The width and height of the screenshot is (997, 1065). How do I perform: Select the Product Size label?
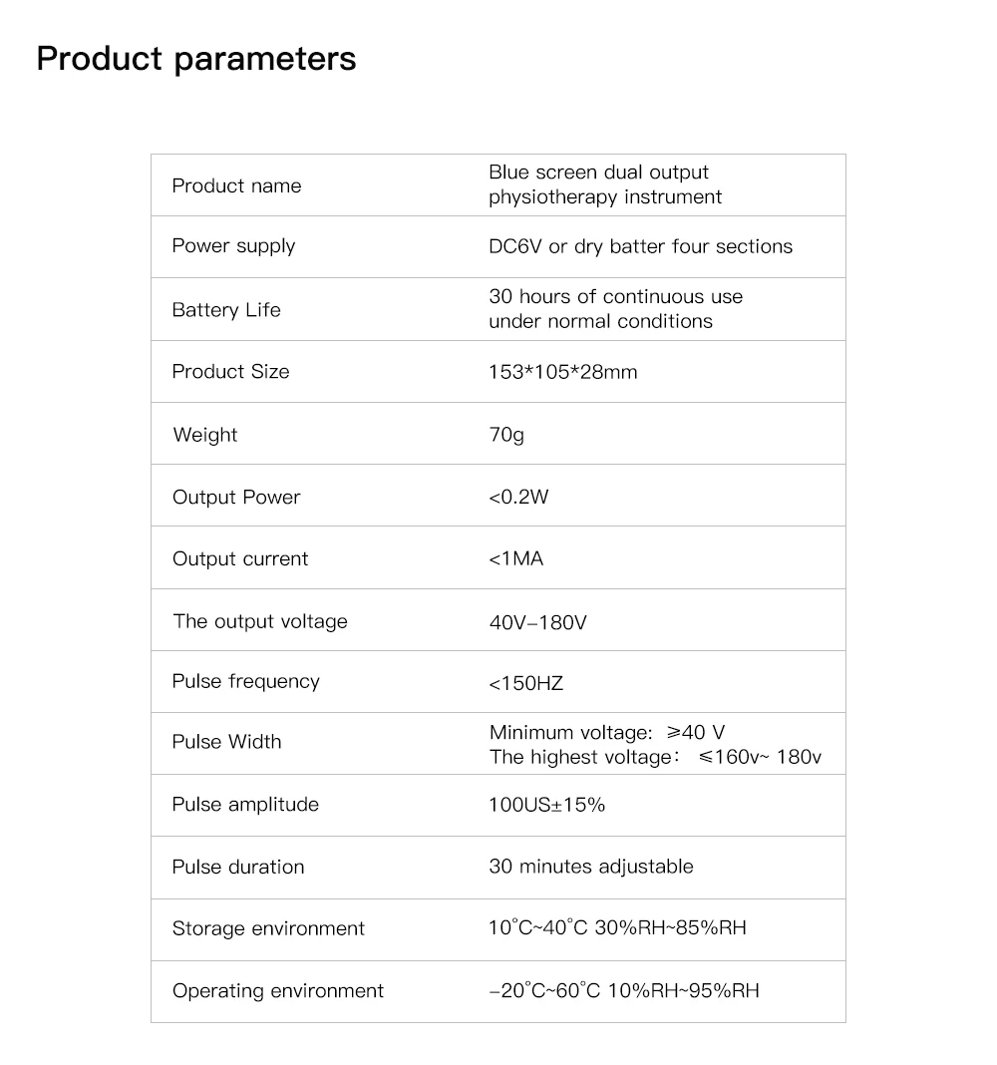pyautogui.click(x=230, y=372)
